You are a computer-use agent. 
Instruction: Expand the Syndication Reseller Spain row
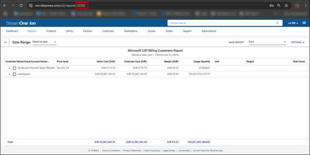click(x=10, y=68)
